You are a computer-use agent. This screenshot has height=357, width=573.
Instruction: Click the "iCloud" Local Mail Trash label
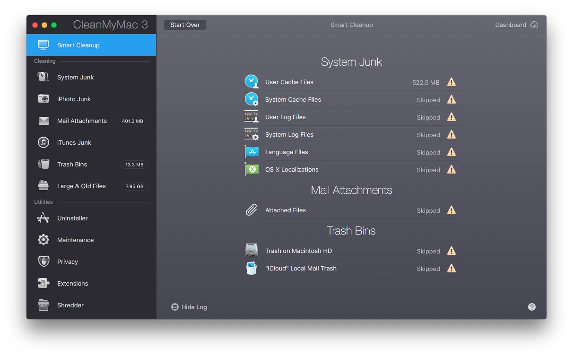[x=301, y=268]
